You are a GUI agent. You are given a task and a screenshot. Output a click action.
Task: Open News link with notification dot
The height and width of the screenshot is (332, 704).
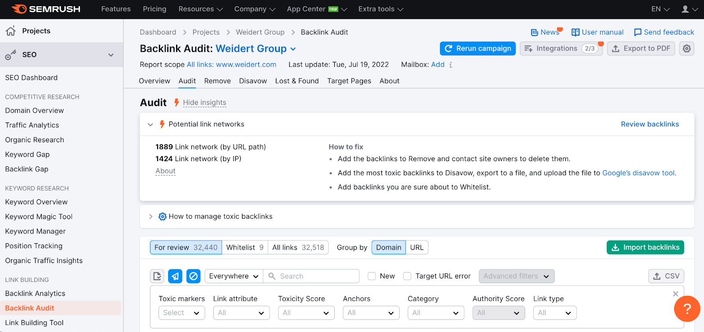click(546, 32)
